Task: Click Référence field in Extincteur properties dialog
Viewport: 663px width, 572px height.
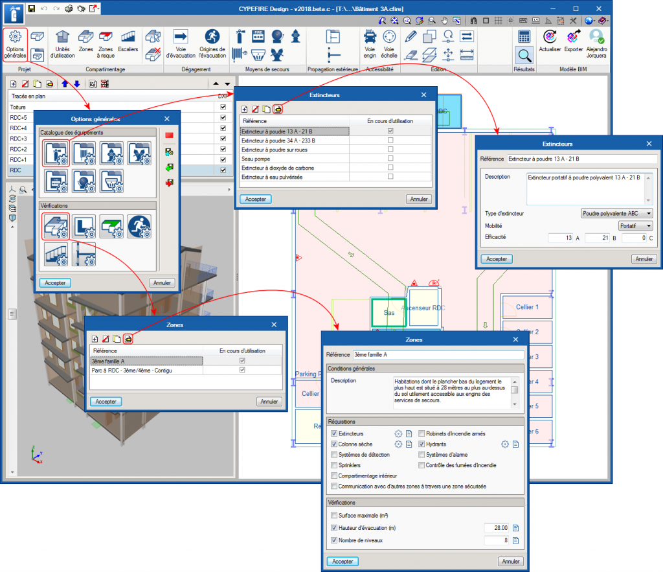Action: (x=582, y=159)
